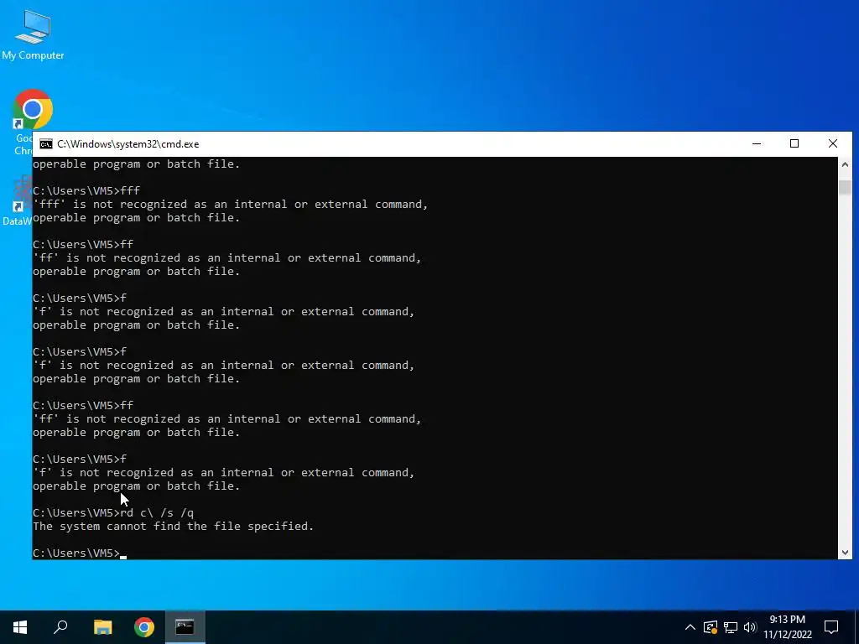Click the scrollbar down arrow in cmd
859x644 pixels.
[845, 553]
